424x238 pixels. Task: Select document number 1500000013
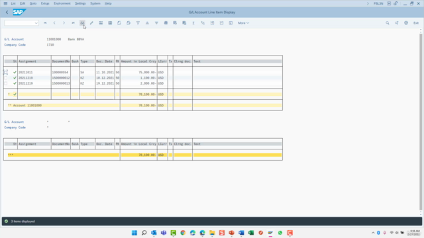point(61,83)
